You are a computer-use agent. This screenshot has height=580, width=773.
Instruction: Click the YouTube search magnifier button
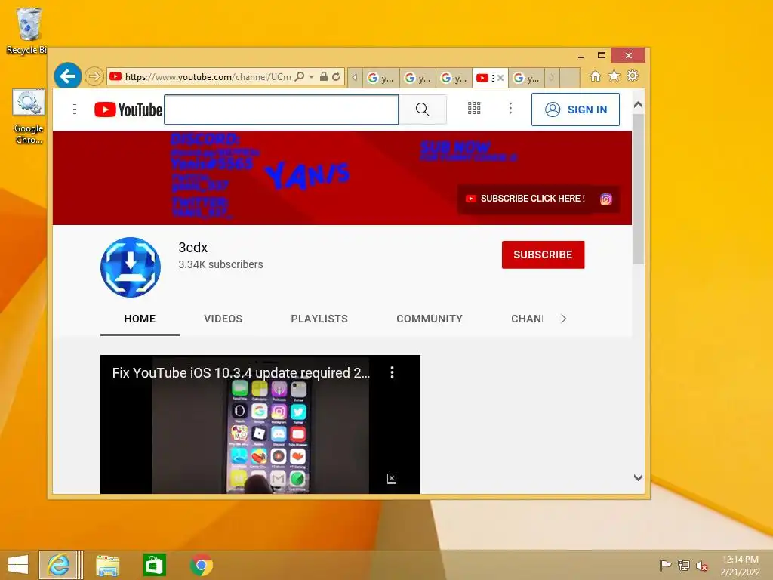pyautogui.click(x=423, y=110)
